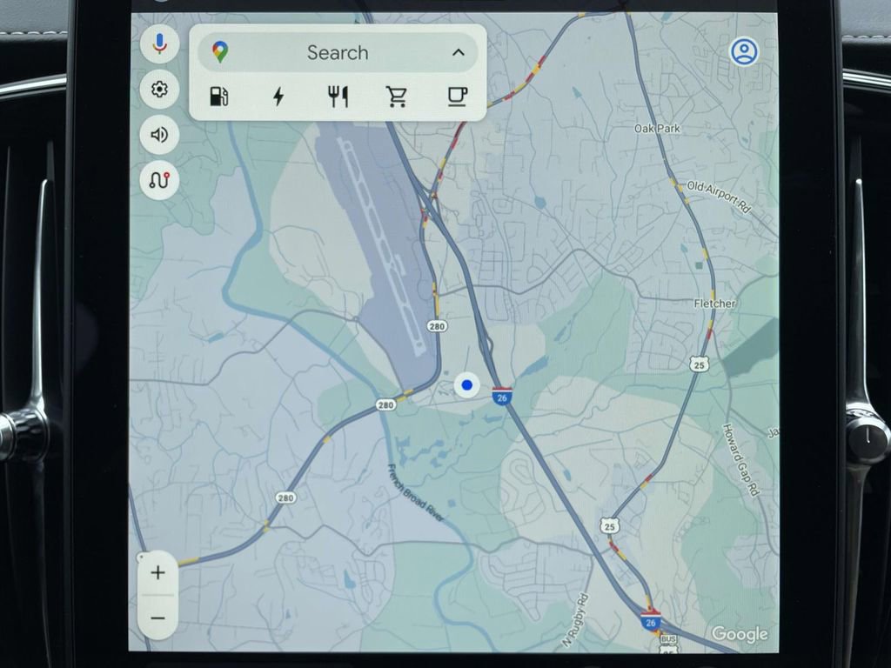Tap the microphone voice search icon
891x668 pixels.
[x=159, y=43]
